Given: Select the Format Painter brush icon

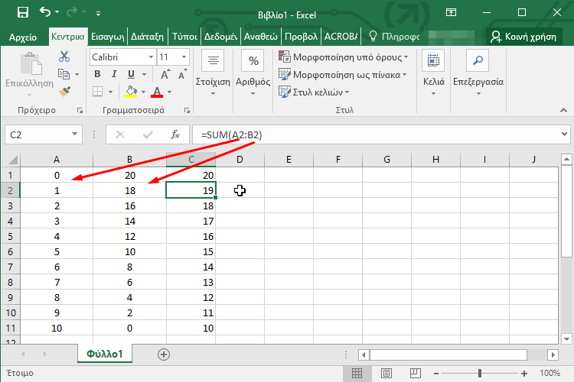Looking at the screenshot, I should point(64,91).
